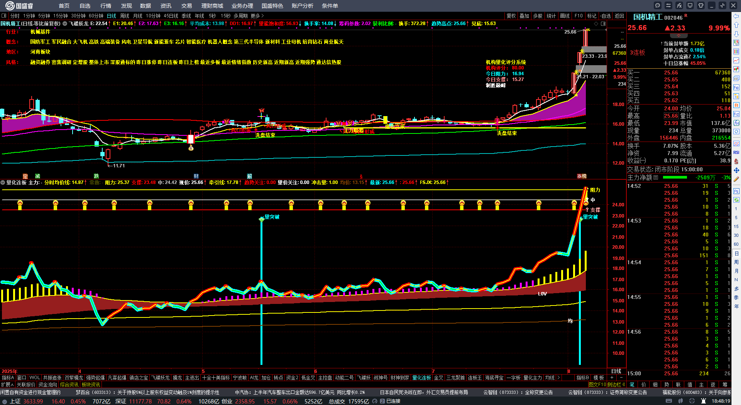Toggle the 复权 adjustment option
Image resolution: width=741 pixels, height=405 pixels.
click(511, 16)
